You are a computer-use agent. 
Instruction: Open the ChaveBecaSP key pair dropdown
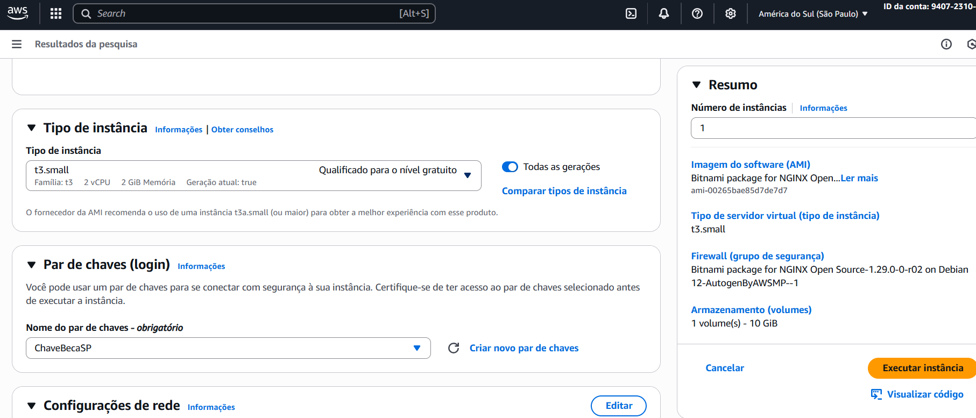pyautogui.click(x=228, y=348)
